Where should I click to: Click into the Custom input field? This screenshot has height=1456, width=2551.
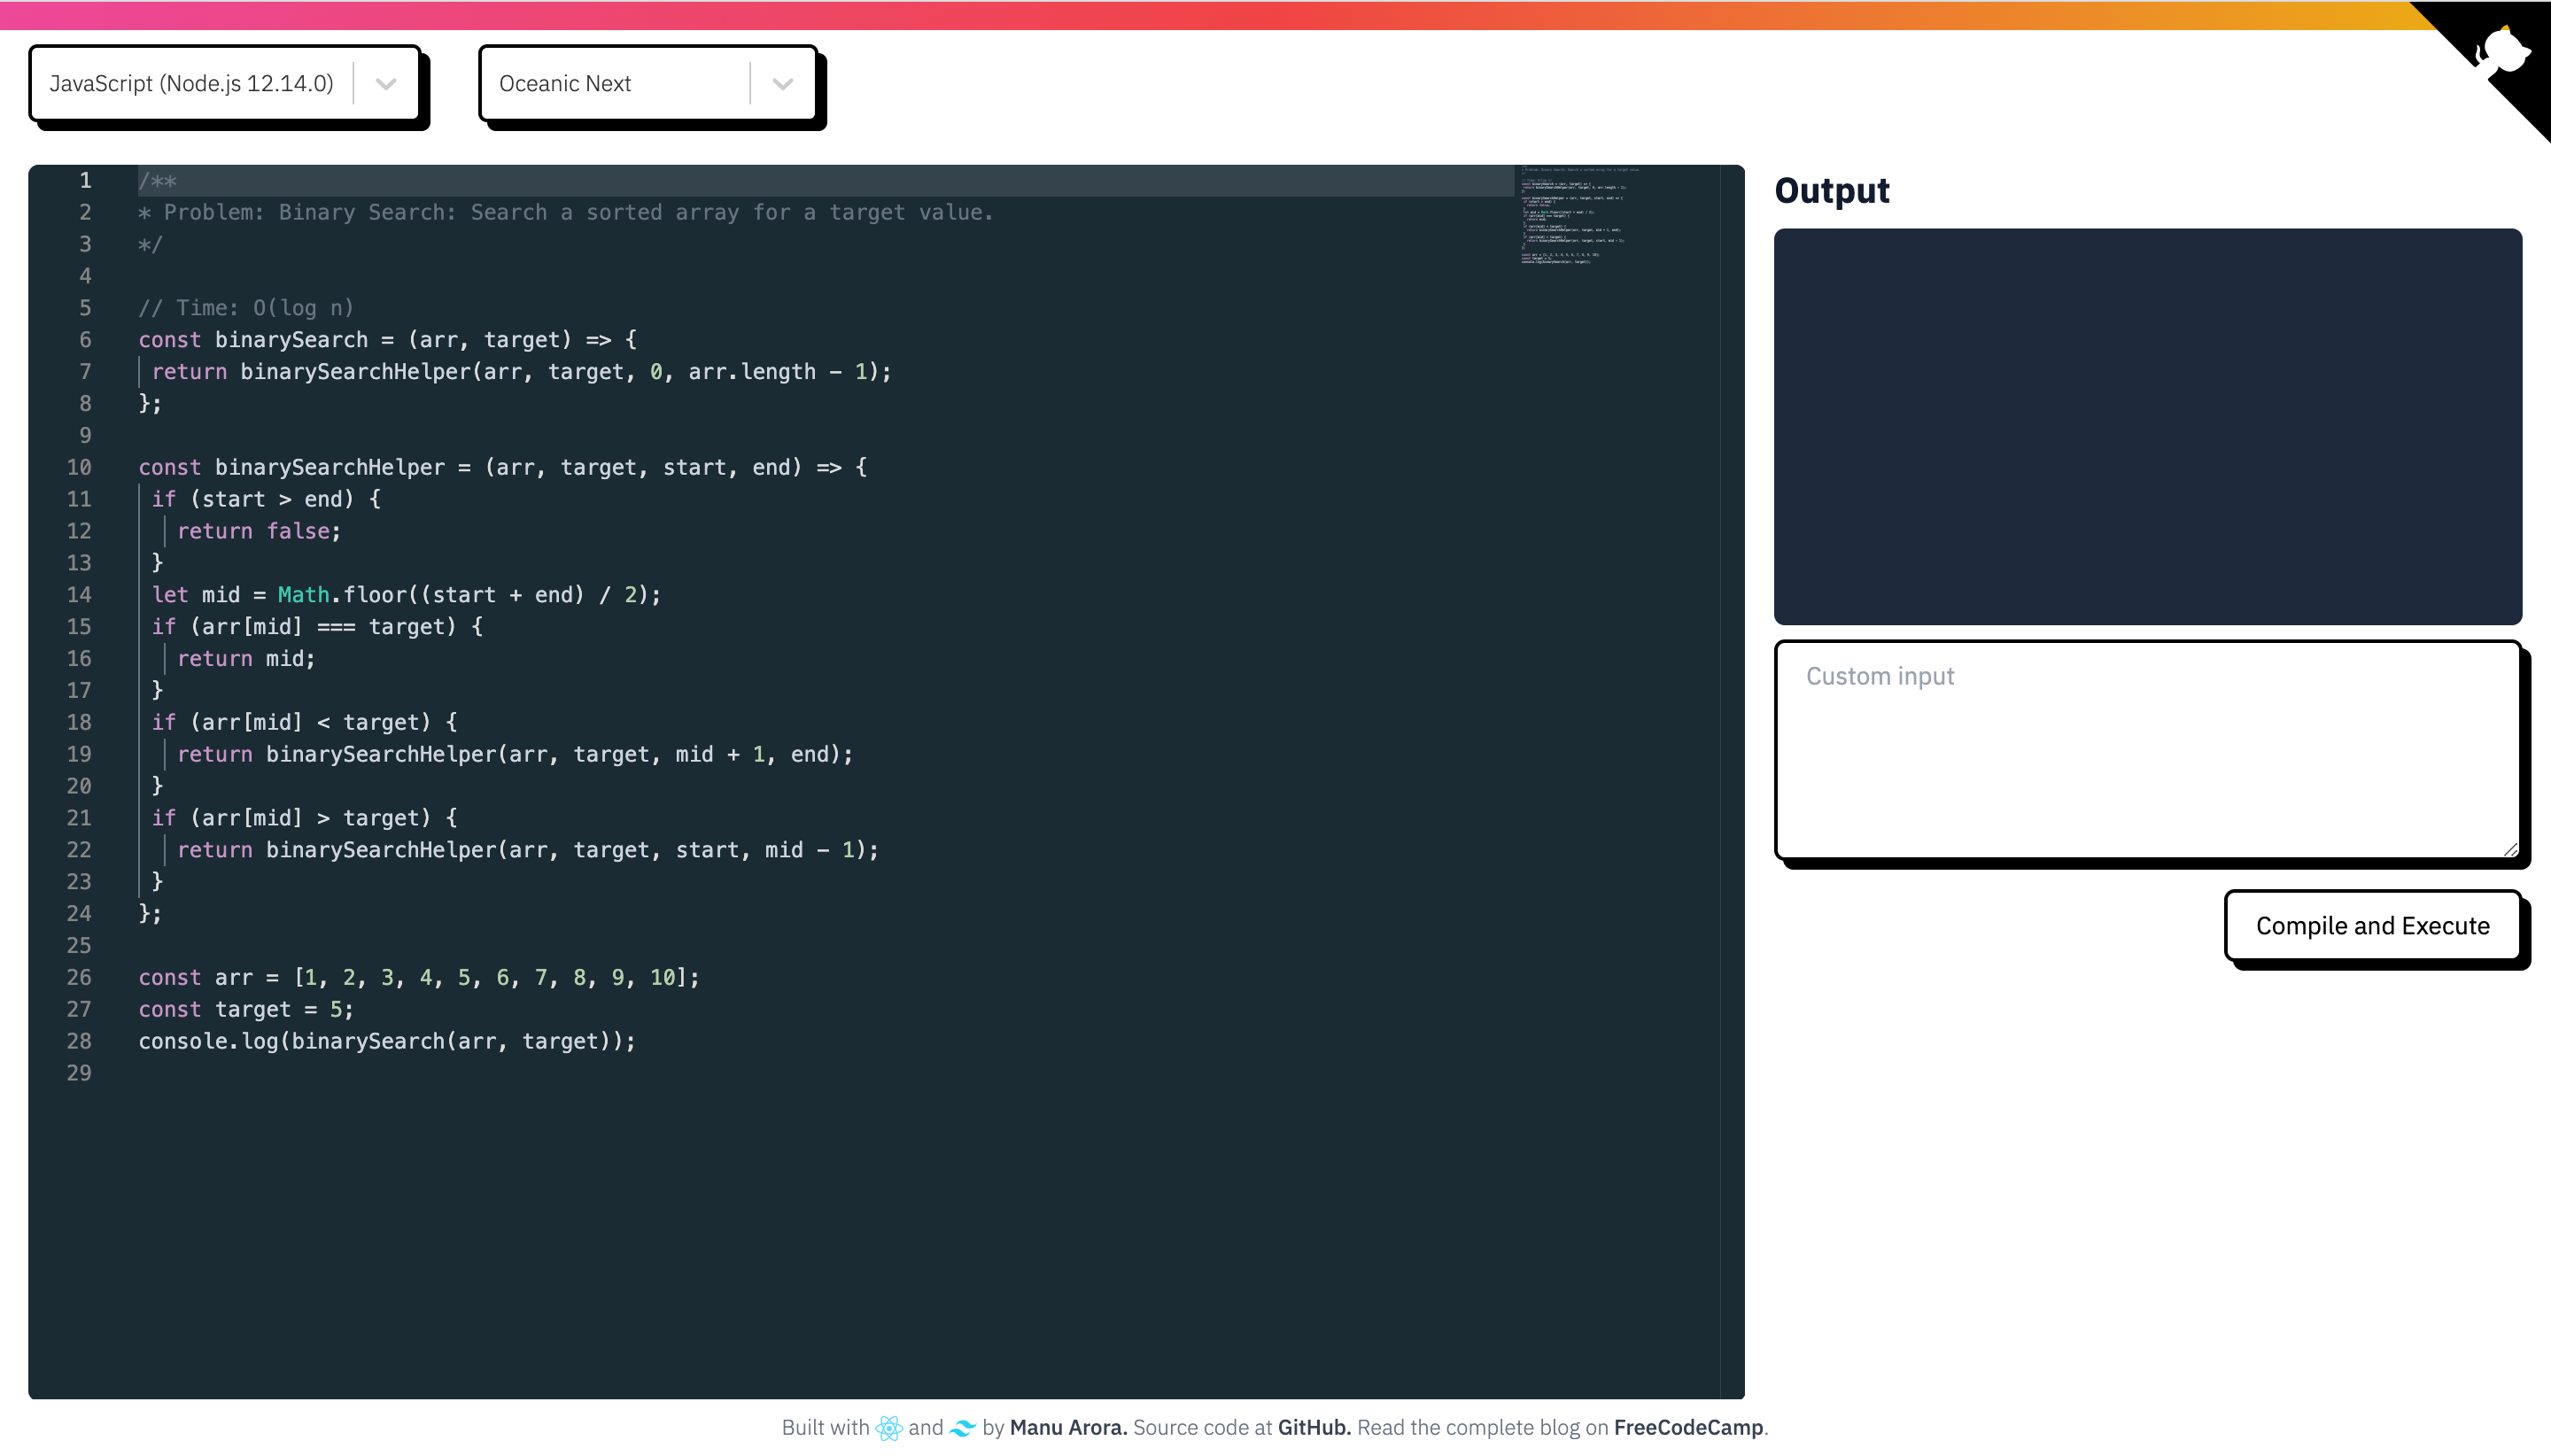click(x=2146, y=750)
